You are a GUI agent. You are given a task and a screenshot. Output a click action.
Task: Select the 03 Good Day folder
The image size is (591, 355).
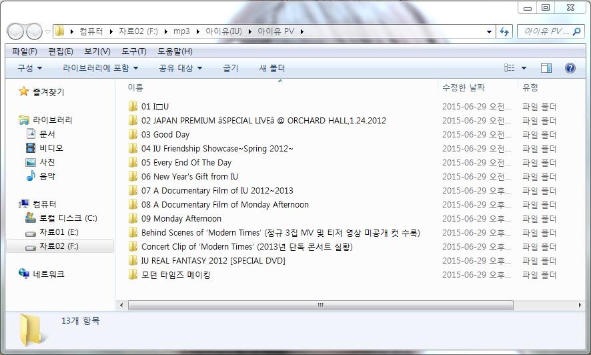(159, 135)
